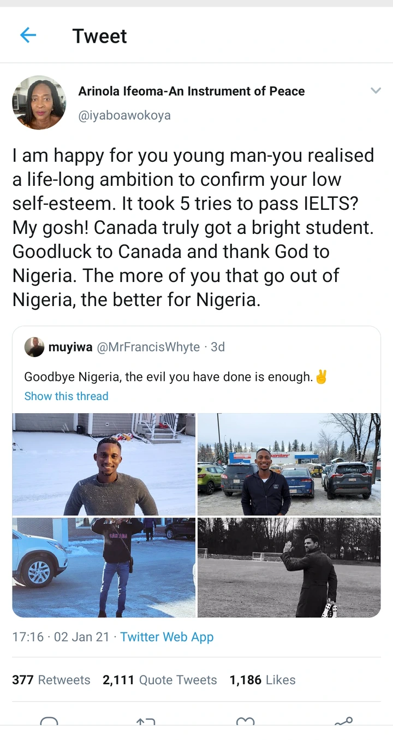
Task: Tap muyiwa's small avatar in quoted tweet
Action: pos(34,347)
